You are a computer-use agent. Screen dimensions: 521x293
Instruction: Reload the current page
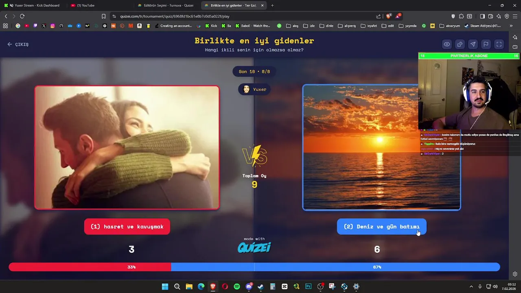coord(22,16)
